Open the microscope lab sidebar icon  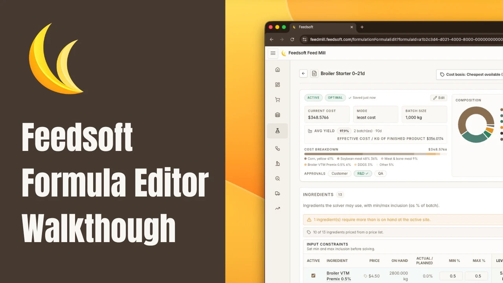(277, 164)
